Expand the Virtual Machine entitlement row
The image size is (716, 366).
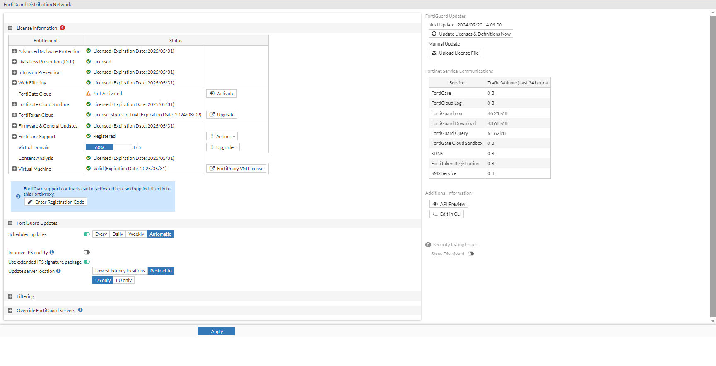pos(14,169)
